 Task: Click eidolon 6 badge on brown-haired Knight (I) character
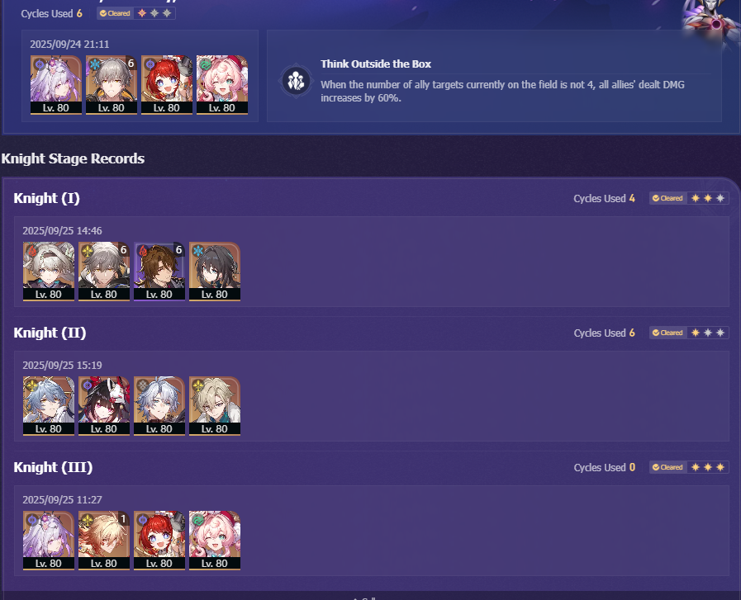pyautogui.click(x=178, y=249)
